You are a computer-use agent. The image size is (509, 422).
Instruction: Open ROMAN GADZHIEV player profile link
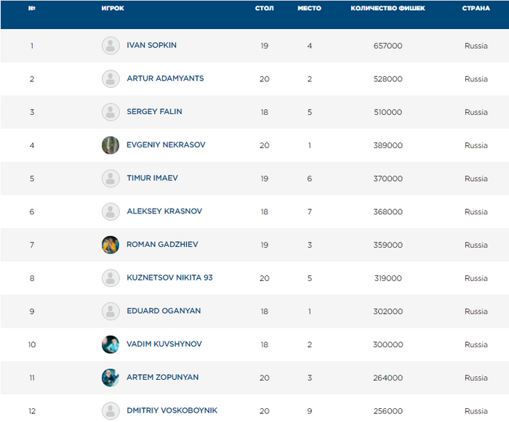pyautogui.click(x=162, y=244)
